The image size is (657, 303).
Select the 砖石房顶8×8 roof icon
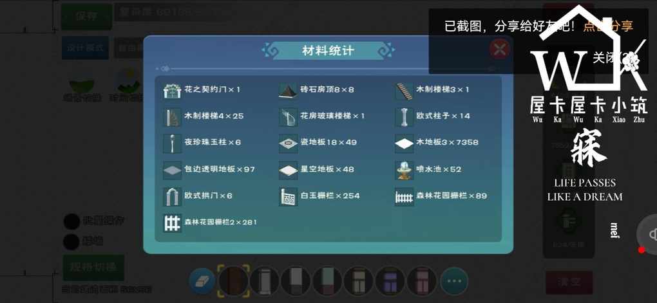(x=288, y=91)
